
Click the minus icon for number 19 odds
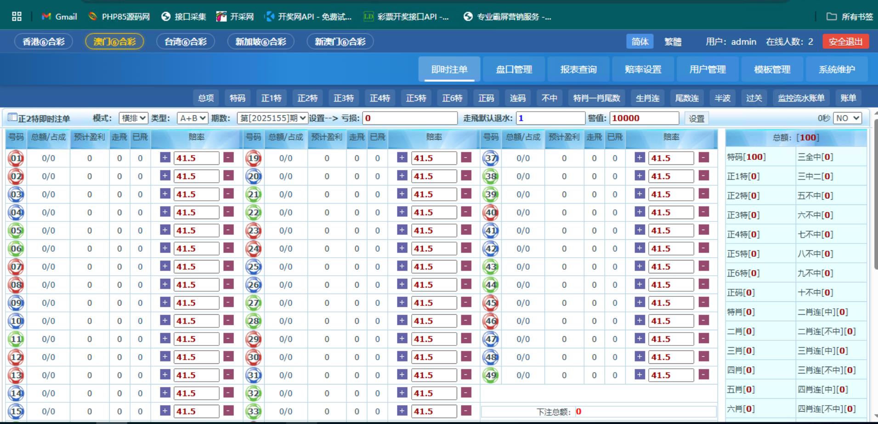click(x=466, y=158)
